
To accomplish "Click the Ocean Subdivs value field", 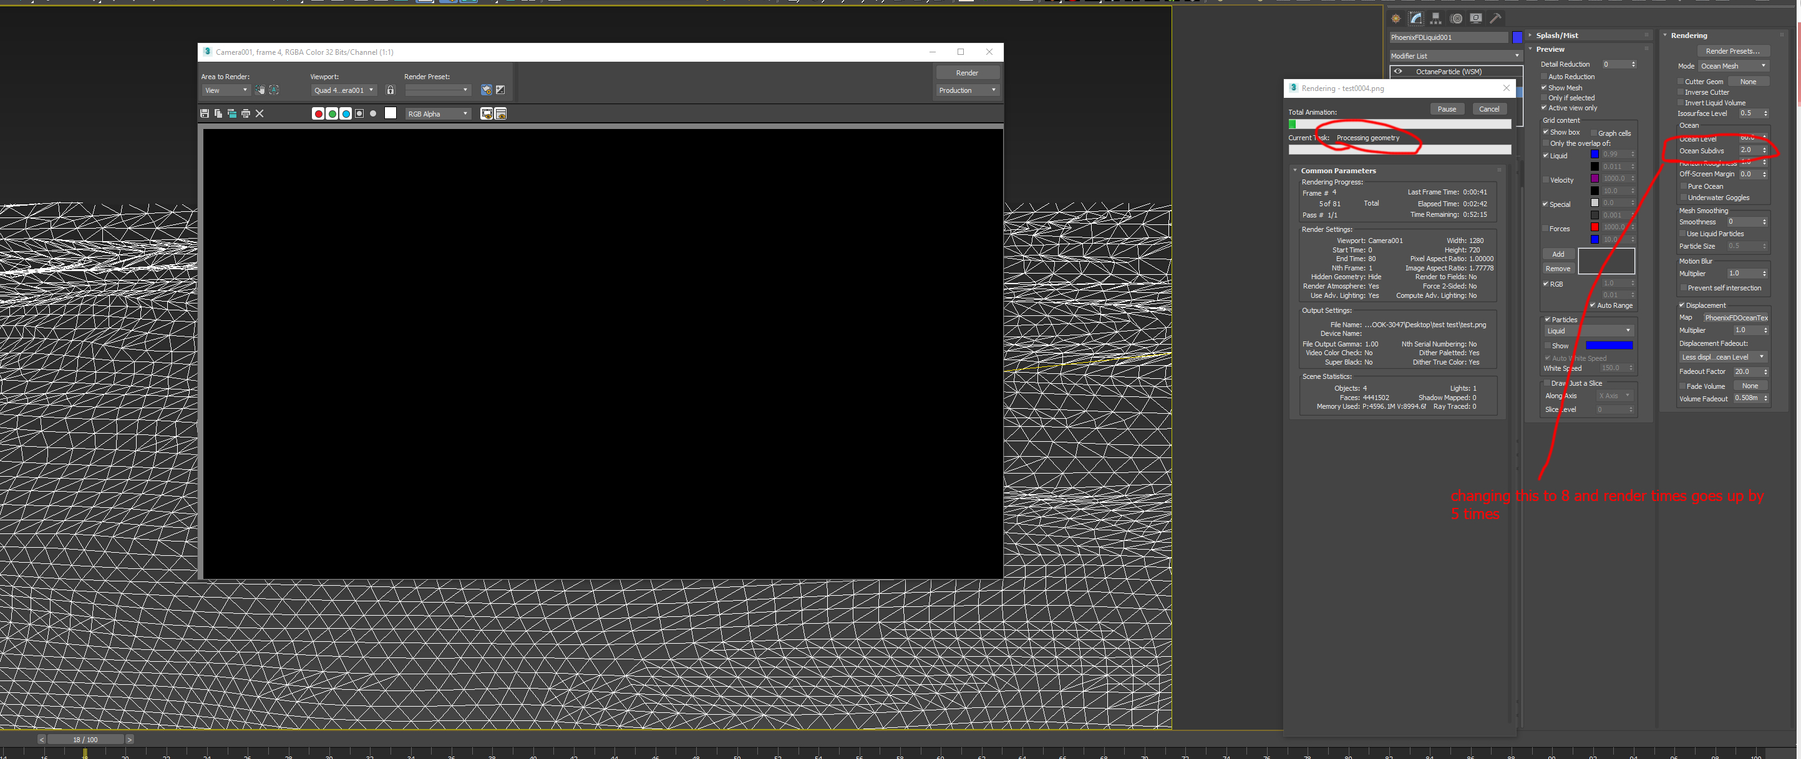I will click(1747, 150).
